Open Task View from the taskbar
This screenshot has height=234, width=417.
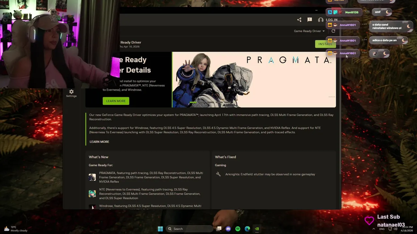219,229
